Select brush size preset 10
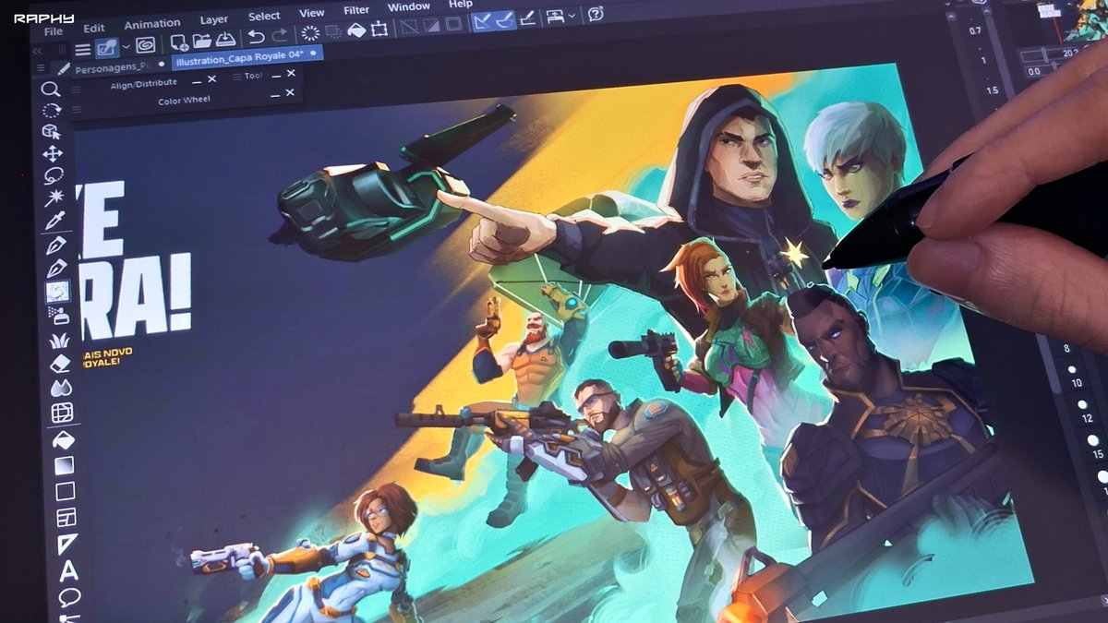The image size is (1108, 623). (x=1073, y=376)
